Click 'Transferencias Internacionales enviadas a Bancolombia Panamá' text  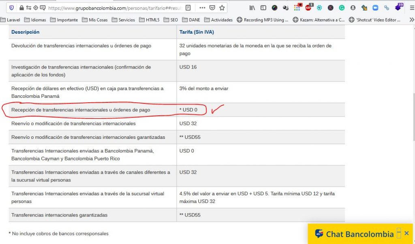coord(83,155)
